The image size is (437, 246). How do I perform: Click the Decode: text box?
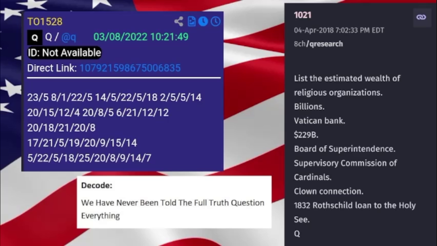click(x=174, y=202)
